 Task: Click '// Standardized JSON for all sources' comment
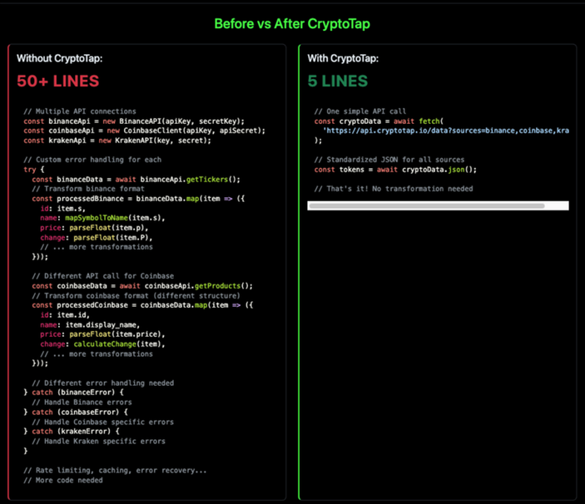389,160
